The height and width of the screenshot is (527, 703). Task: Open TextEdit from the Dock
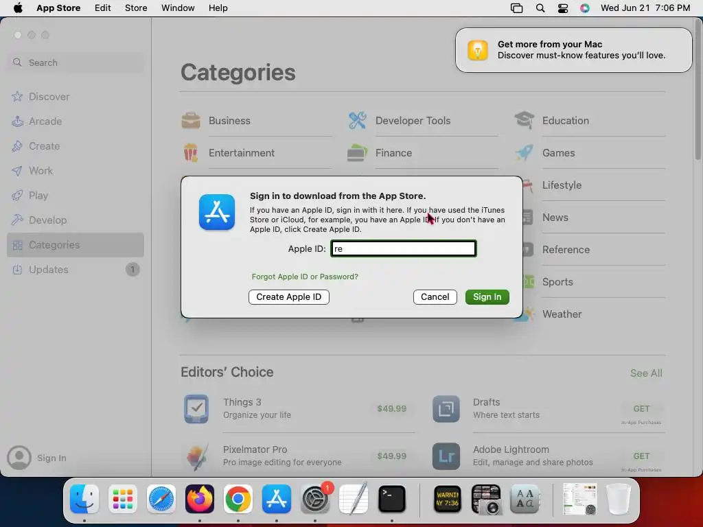[x=354, y=499]
